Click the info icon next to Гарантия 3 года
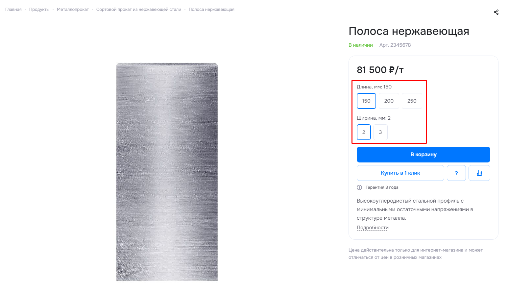 pos(359,187)
